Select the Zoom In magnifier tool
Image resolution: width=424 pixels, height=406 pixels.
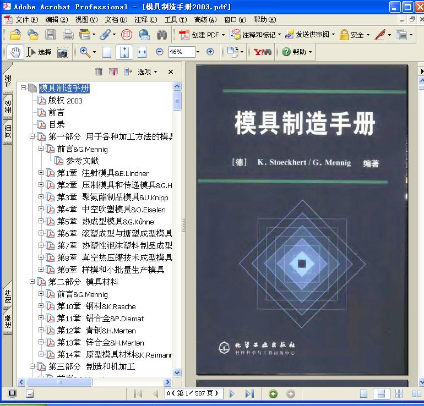[85, 52]
